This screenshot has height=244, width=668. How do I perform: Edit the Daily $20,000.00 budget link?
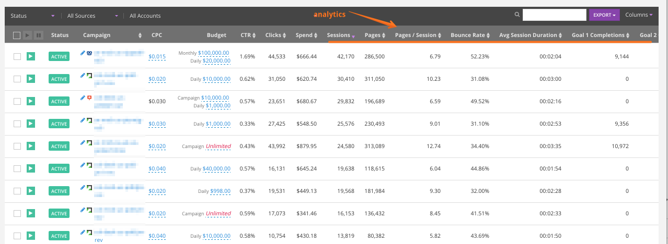[x=216, y=60]
